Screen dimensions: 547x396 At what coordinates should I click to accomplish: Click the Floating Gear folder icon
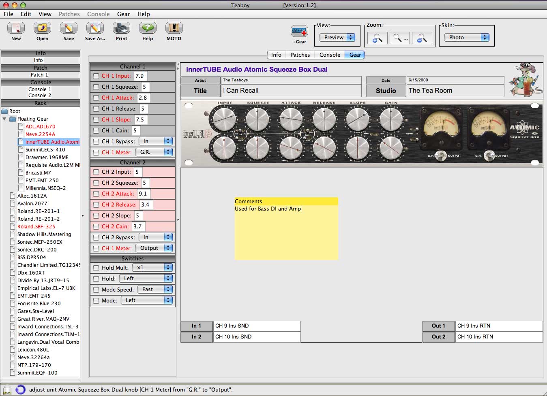pos(13,119)
